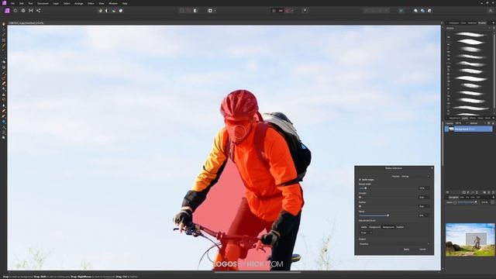Adjust the Ramp slider handle
This screenshot has height=279, width=496.
coord(387,215)
